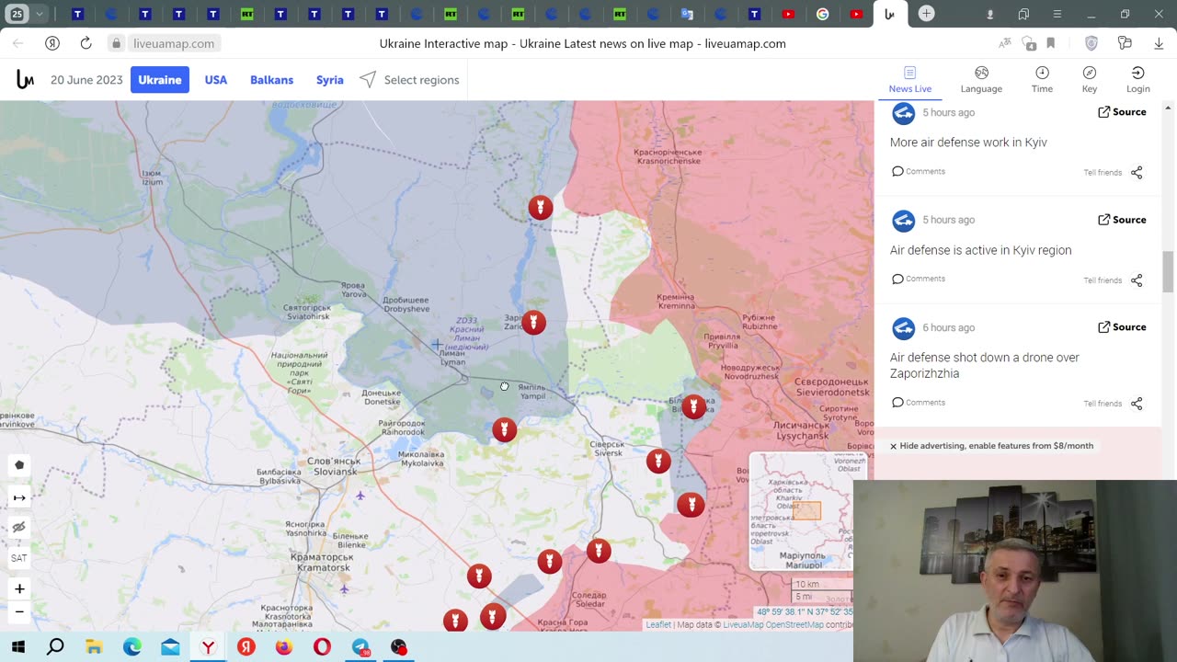The height and width of the screenshot is (662, 1177).
Task: Open Comments under Kyiv region air defense news
Action: click(918, 279)
